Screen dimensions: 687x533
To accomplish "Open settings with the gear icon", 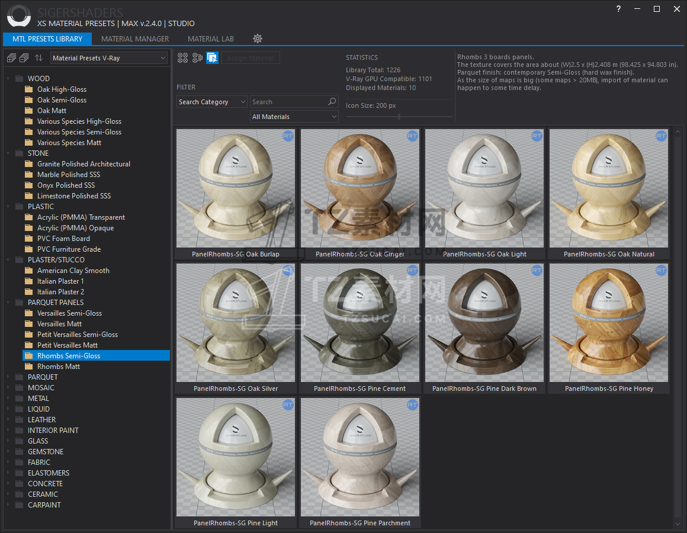I will pyautogui.click(x=258, y=38).
